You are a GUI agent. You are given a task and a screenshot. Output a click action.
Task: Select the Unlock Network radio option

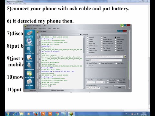pyautogui.click(x=102, y=39)
